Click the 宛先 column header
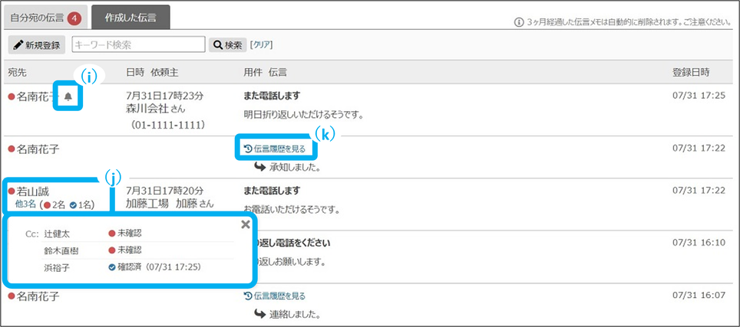 18,72
